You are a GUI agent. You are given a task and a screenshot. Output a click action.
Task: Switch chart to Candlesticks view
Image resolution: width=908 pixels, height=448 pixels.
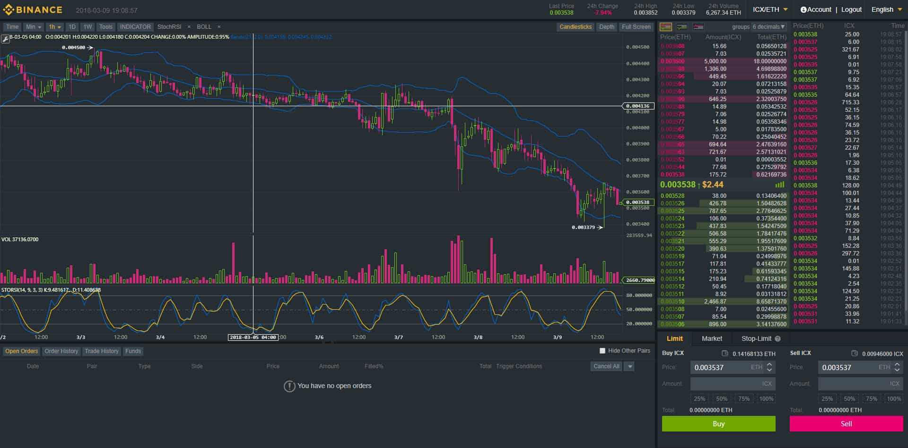click(576, 27)
